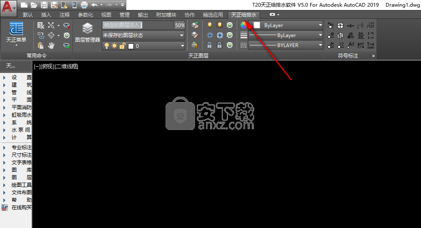The width and height of the screenshot is (421, 228).
Task: Click the lineweight stacked lines icon
Action: [243, 35]
